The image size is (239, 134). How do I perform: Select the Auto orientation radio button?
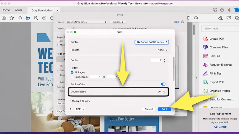coord(58,91)
